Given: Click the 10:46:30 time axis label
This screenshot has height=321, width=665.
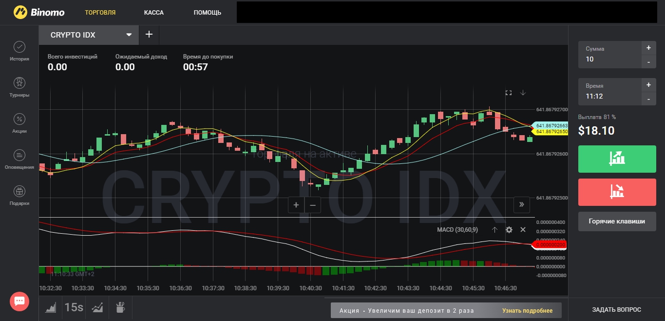Looking at the screenshot, I should coord(505,288).
